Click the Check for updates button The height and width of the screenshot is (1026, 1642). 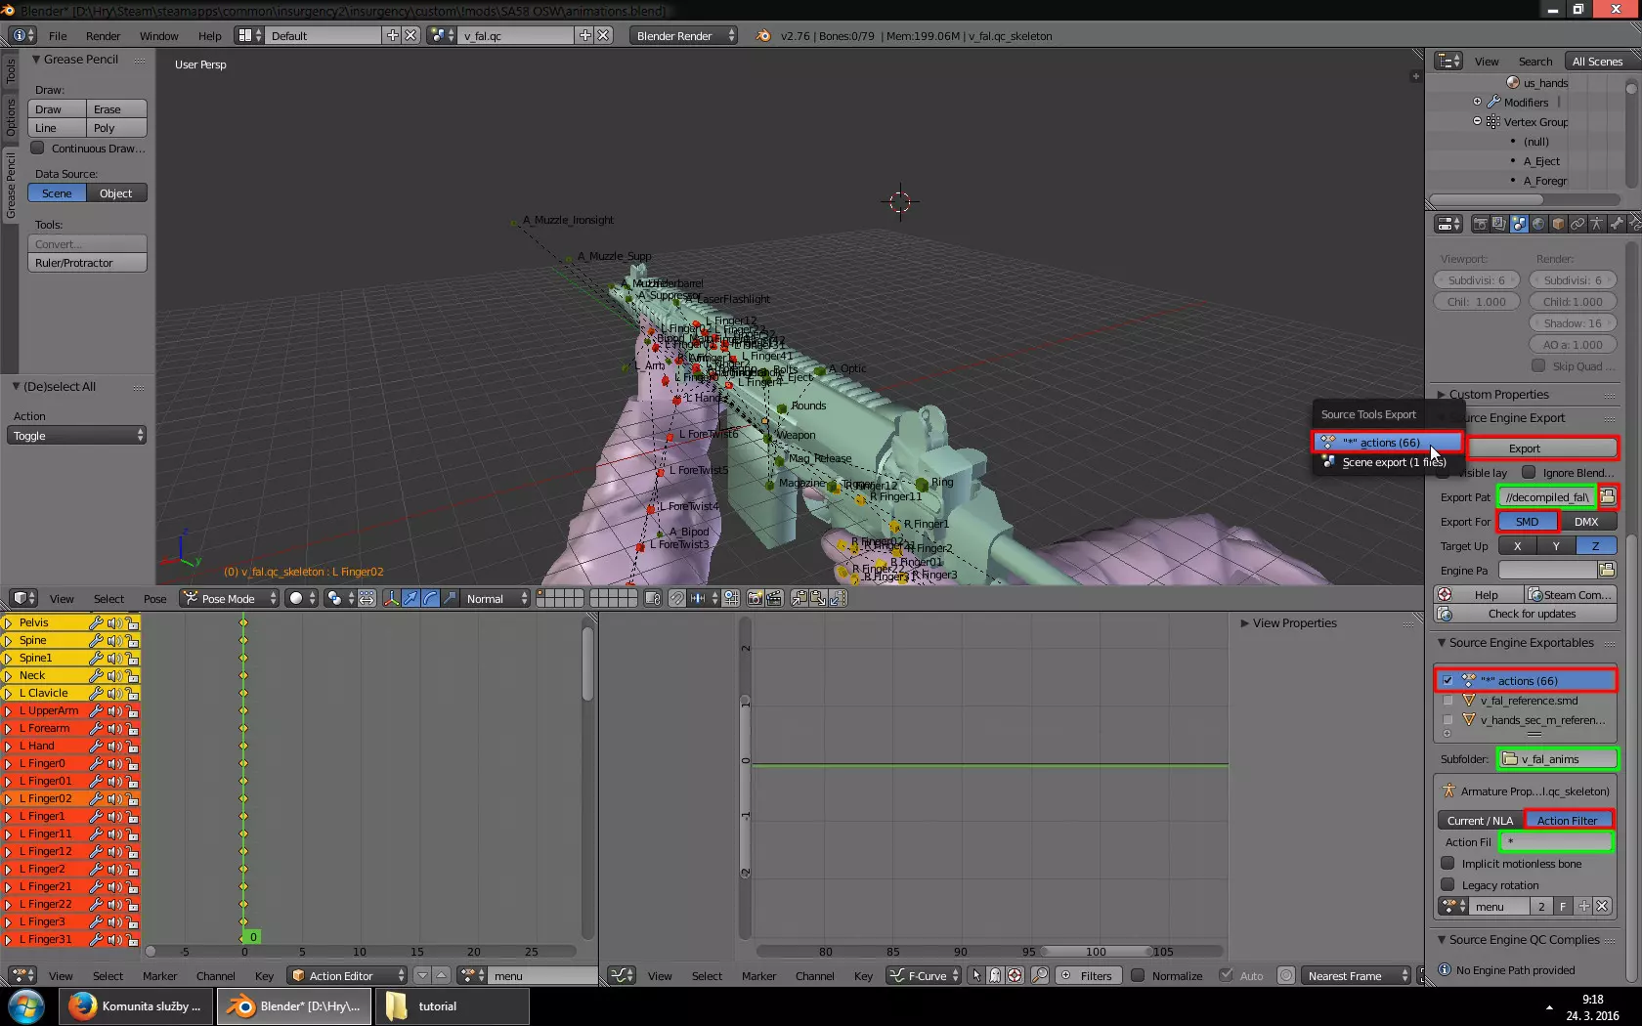click(1532, 614)
